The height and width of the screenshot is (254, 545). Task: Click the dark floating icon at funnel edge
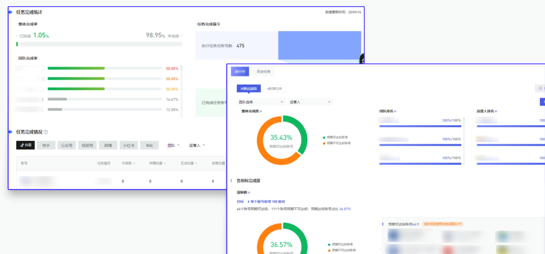[362, 60]
